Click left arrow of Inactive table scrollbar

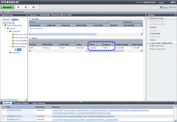[30, 34]
